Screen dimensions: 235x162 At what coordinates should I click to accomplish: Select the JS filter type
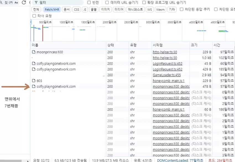pos(85,10)
